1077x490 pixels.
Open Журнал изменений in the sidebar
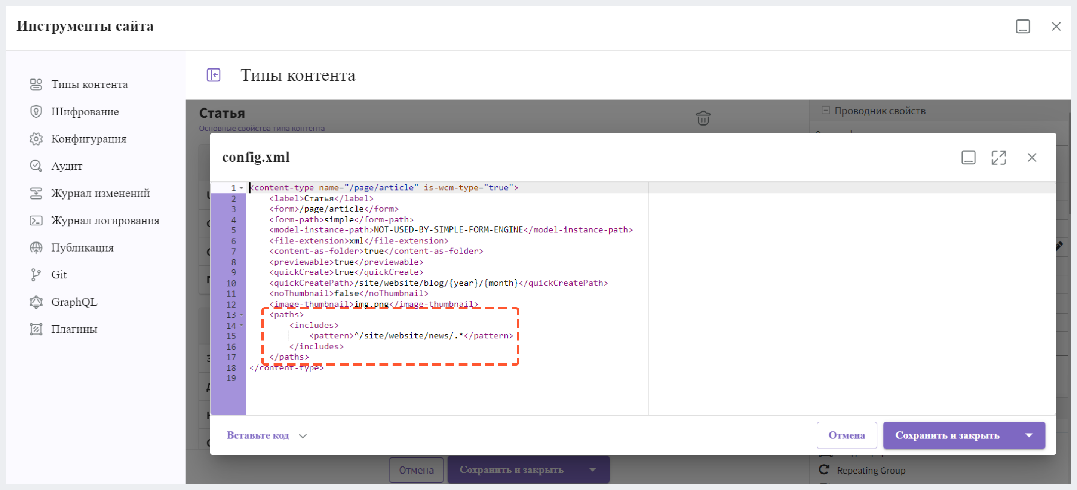[100, 193]
